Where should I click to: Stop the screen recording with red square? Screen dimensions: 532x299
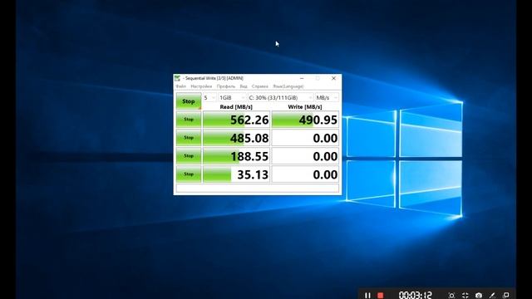coord(381,296)
